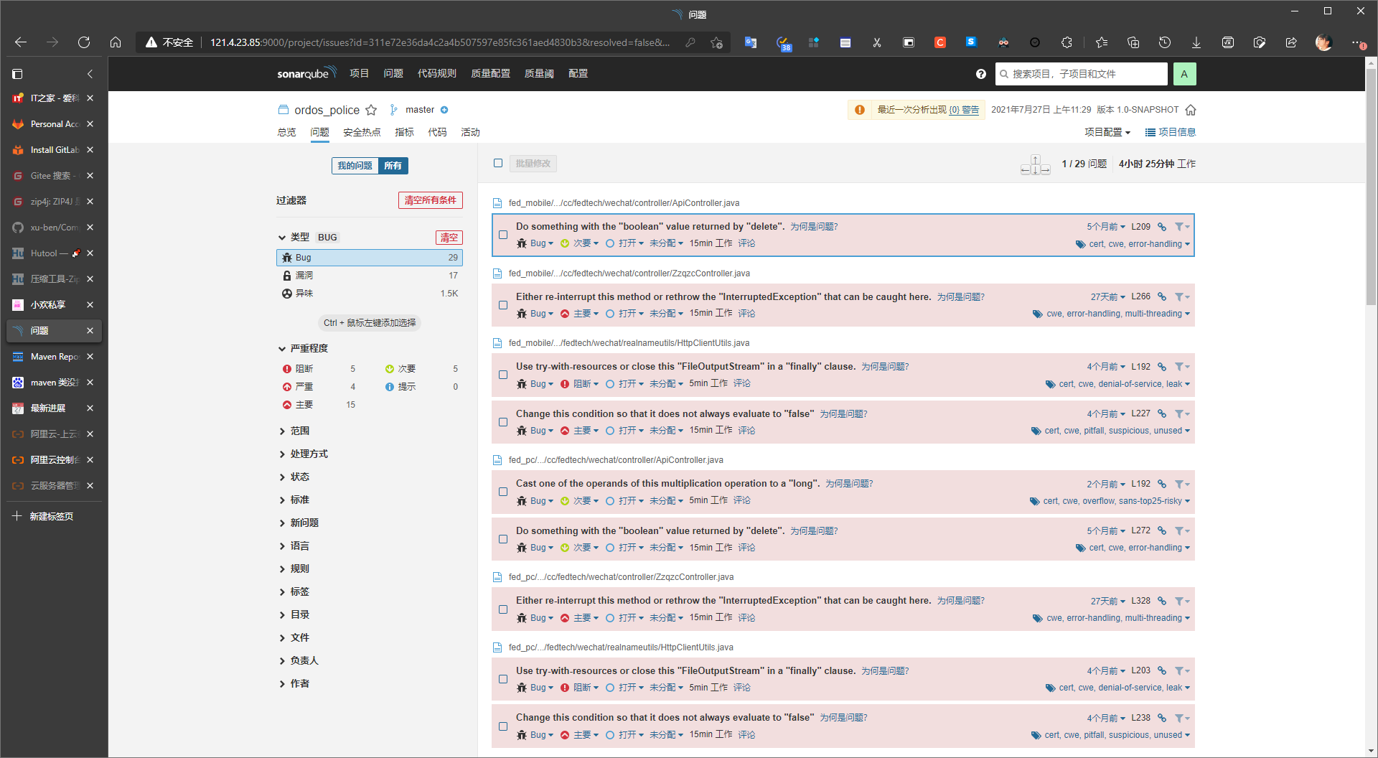Click the filter icon on the L209 issue
This screenshot has width=1378, height=758.
(1181, 226)
